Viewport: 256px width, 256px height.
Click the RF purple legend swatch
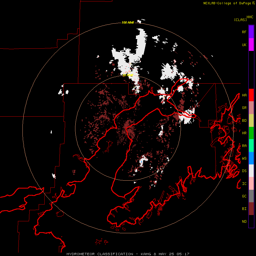(251, 32)
